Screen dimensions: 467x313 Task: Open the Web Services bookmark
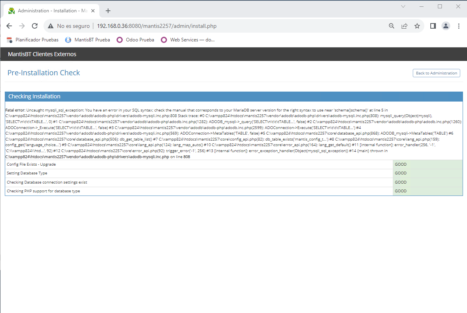click(x=188, y=40)
